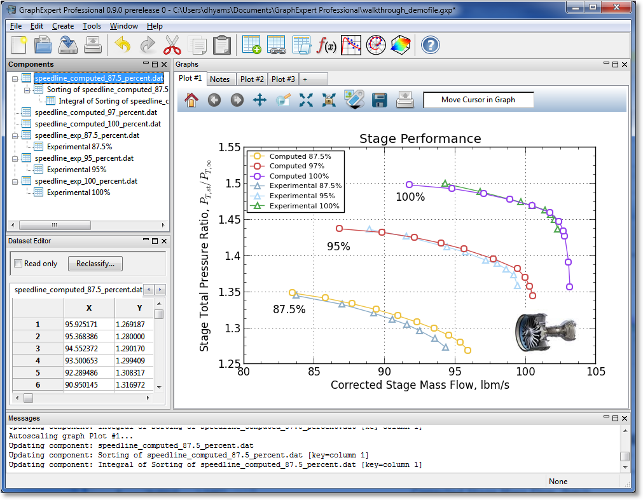Select the Experimental 95% component

77,170
